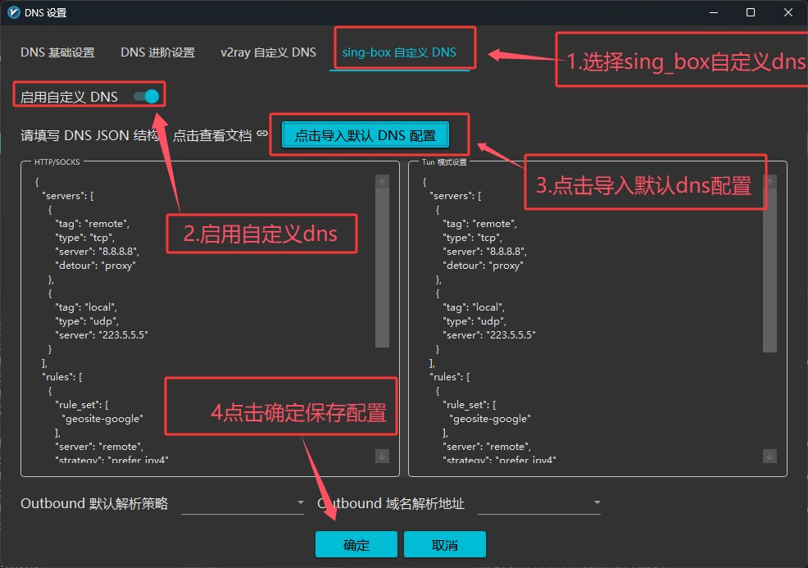The image size is (808, 568).
Task: Minimize the DNS 设置 window
Action: click(714, 12)
